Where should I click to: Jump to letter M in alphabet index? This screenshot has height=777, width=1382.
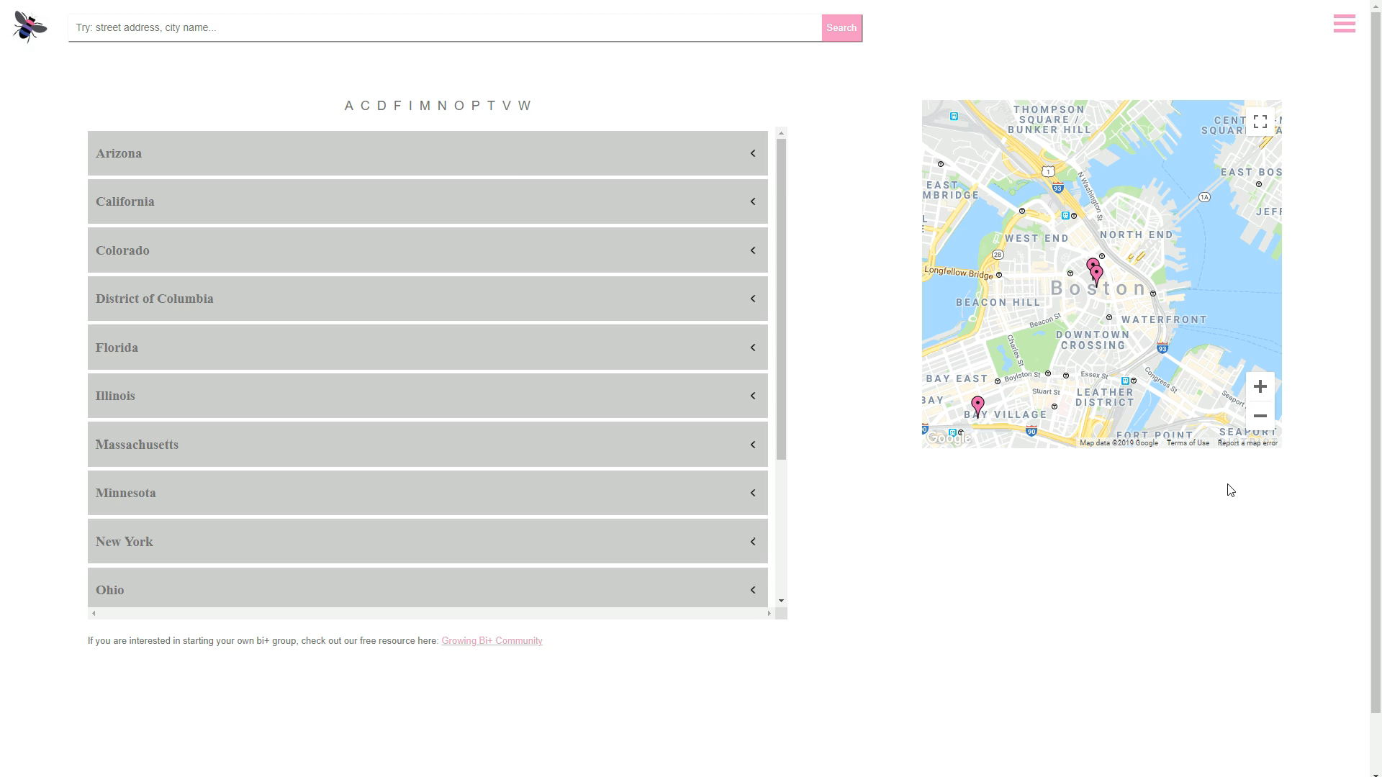[x=425, y=106]
